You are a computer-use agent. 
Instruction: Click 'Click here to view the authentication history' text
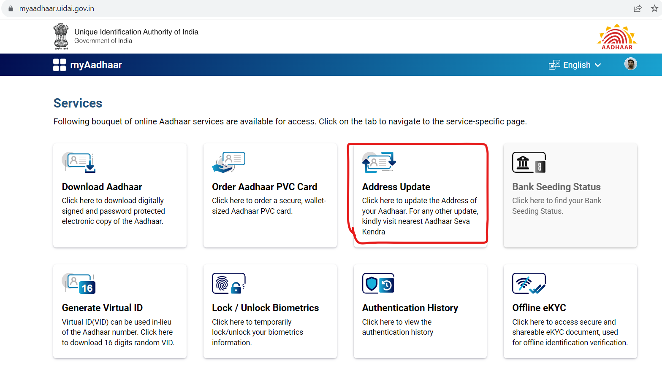click(x=397, y=327)
